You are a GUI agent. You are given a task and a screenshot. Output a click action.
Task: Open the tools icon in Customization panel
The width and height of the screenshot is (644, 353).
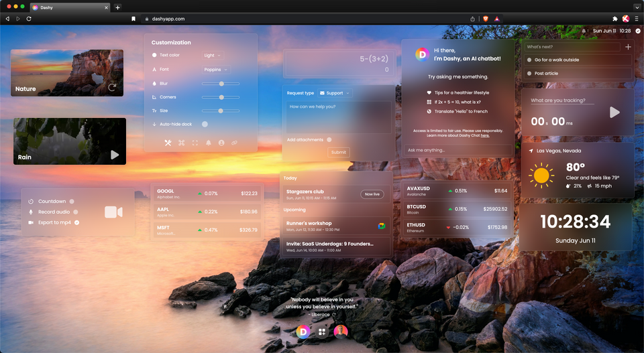(168, 143)
